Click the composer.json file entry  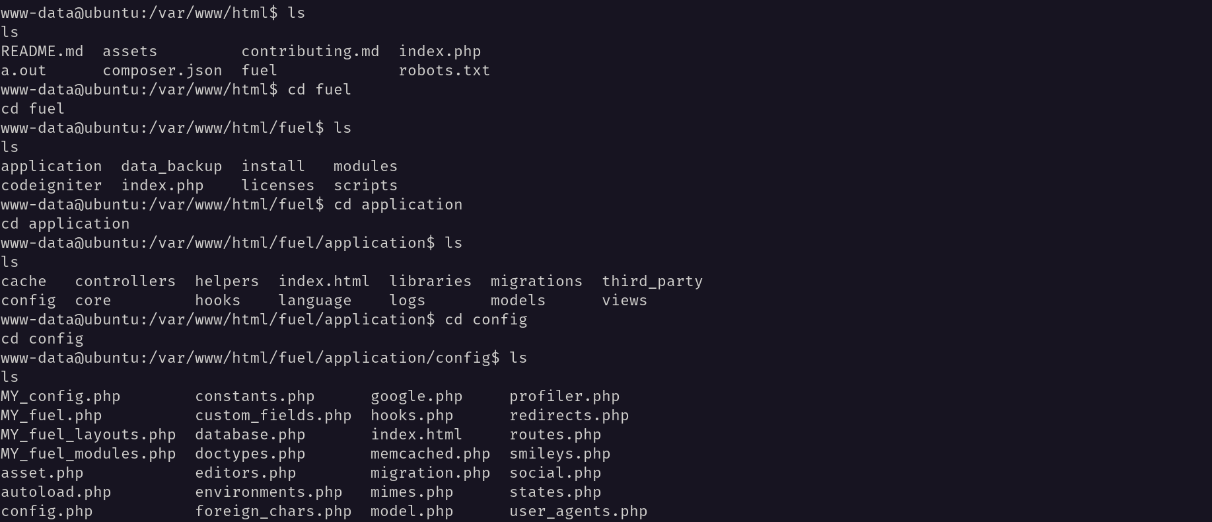tap(162, 71)
